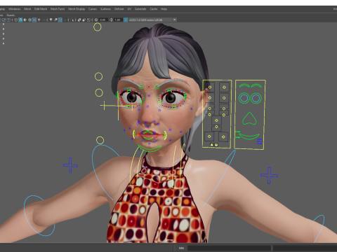Image resolution: width=337 pixels, height=252 pixels.
Task: Open the Mesh Display menu
Action: click(77, 9)
